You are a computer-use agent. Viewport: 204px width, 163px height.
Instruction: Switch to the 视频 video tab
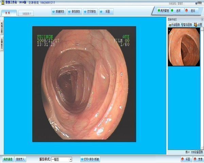pos(8,13)
